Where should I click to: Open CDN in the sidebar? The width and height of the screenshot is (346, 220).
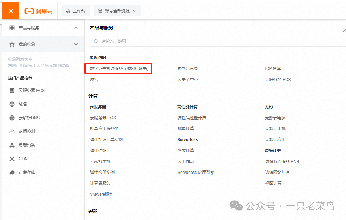pyautogui.click(x=23, y=159)
